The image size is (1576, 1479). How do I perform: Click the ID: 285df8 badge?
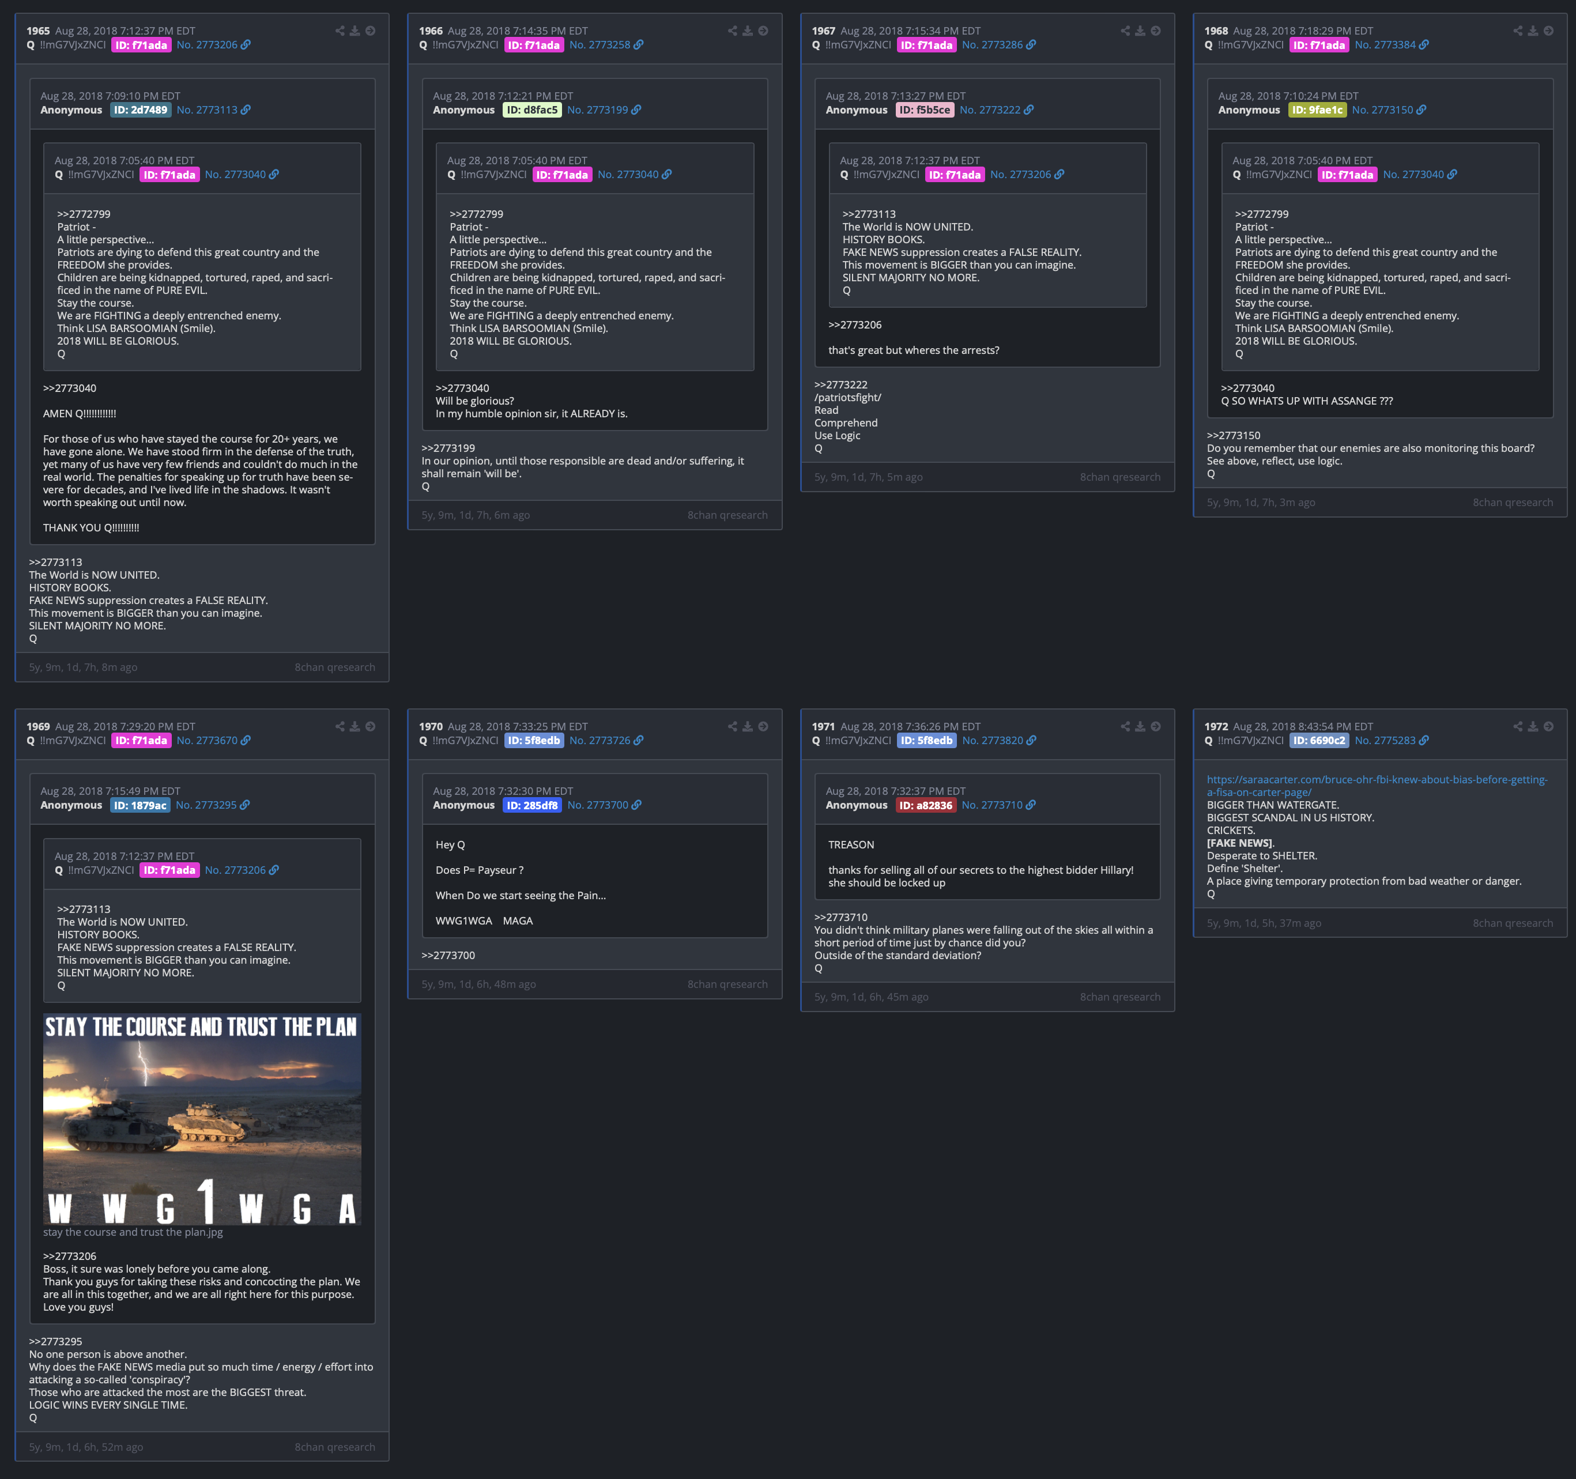pos(533,805)
